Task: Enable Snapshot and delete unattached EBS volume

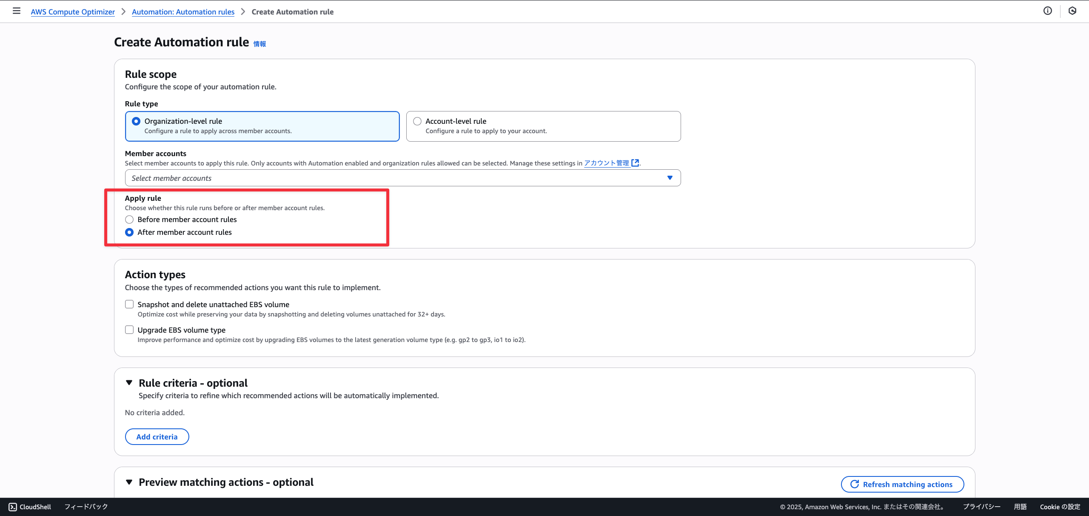Action: pyautogui.click(x=129, y=305)
